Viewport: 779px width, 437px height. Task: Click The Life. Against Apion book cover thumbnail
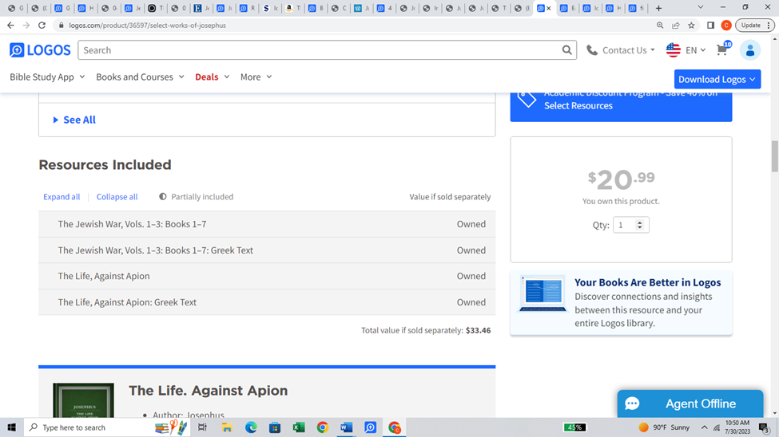[x=83, y=400]
